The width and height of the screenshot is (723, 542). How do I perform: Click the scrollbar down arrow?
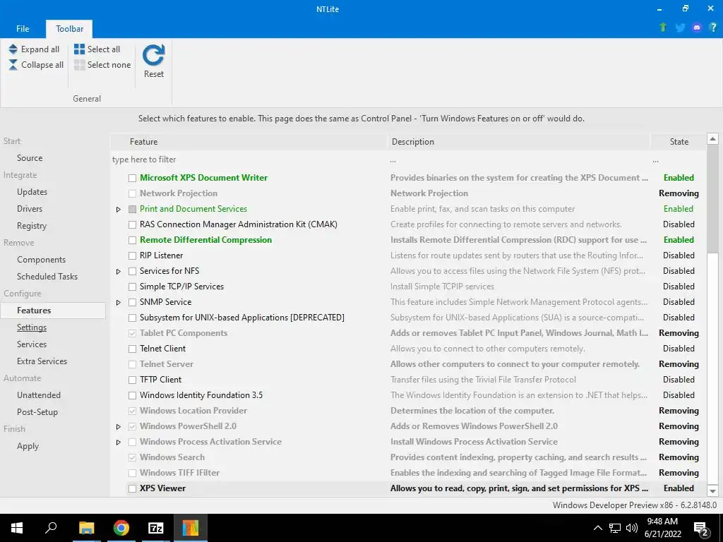coord(712,491)
